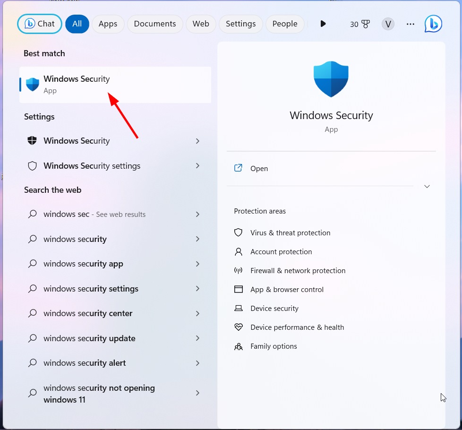The image size is (462, 430).
Task: Switch to the Settings filter tab
Action: [241, 24]
